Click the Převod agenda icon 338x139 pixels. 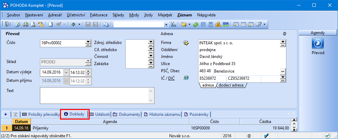tap(318, 43)
